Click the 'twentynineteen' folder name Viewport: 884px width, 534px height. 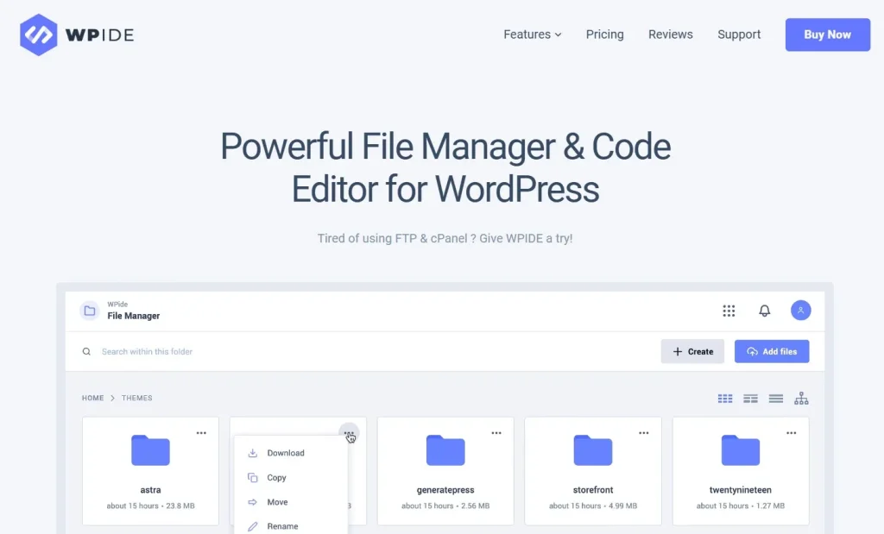point(741,490)
